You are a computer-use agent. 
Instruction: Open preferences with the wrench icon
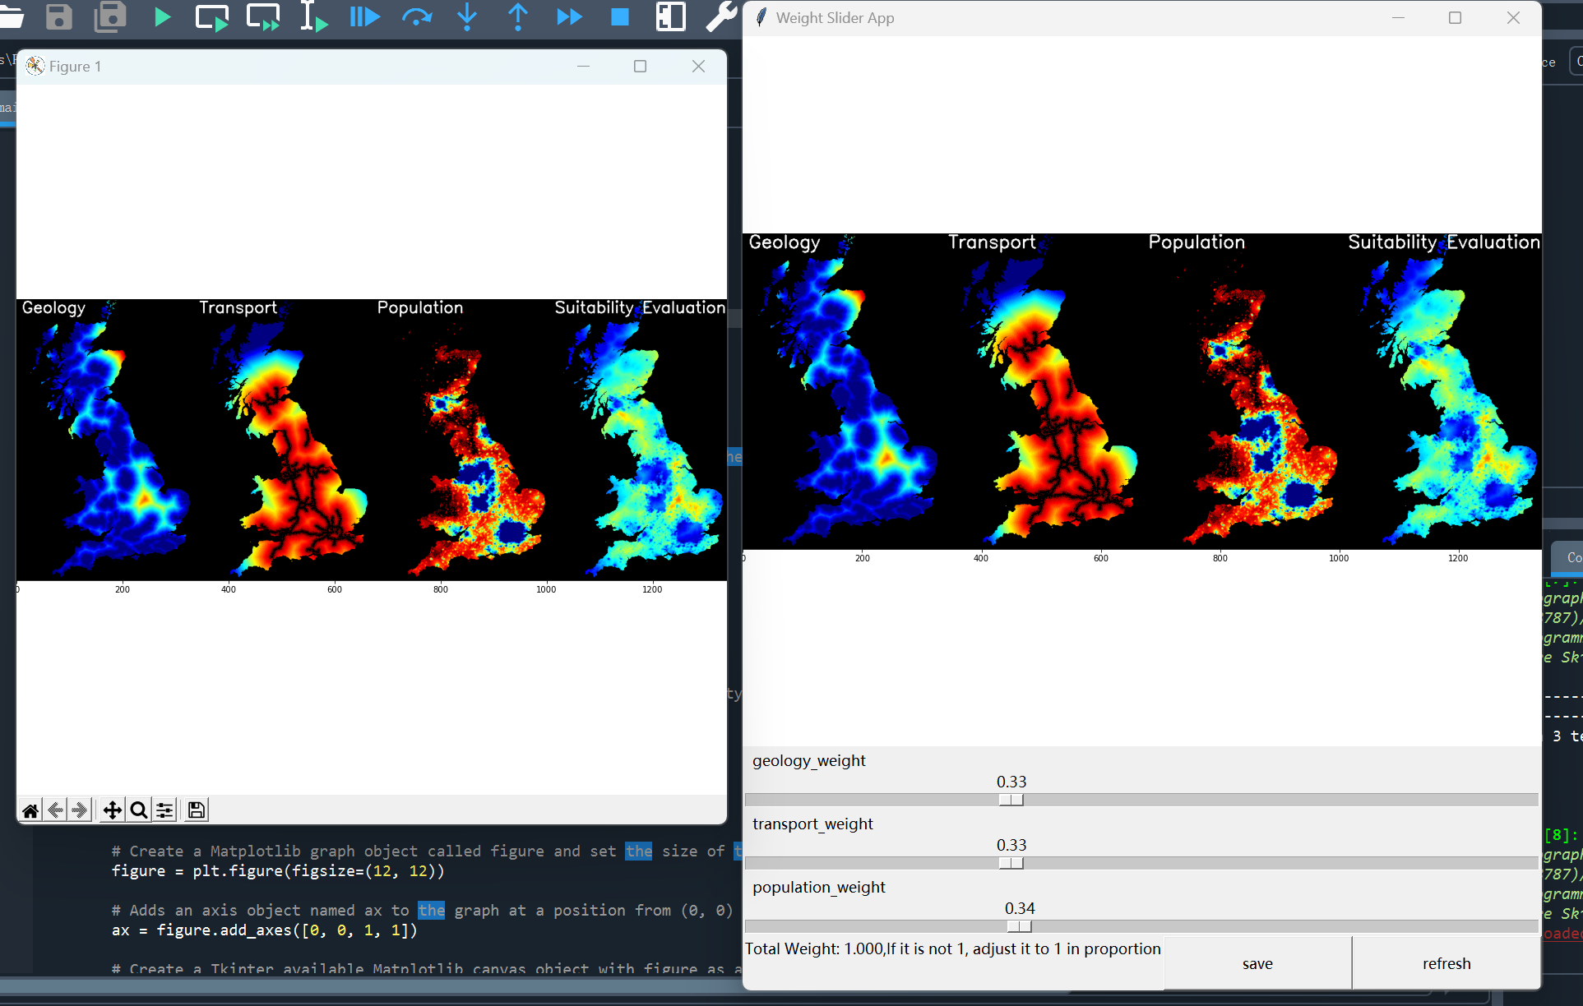coord(720,16)
